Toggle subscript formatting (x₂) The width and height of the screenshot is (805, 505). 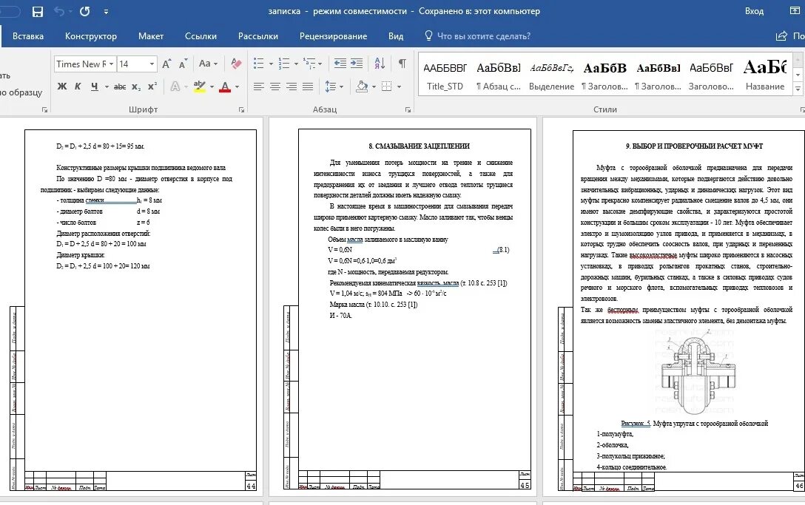coord(136,87)
